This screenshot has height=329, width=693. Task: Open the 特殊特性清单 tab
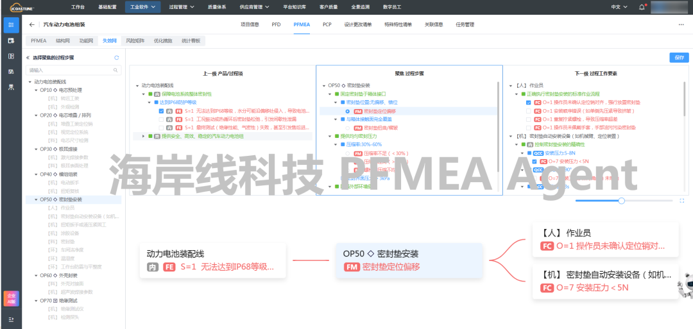point(398,25)
